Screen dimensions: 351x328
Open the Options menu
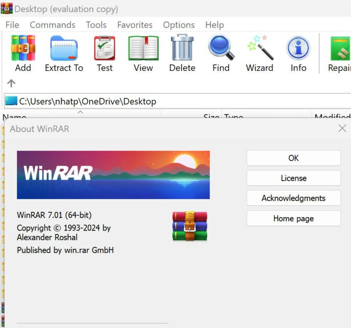tap(179, 25)
